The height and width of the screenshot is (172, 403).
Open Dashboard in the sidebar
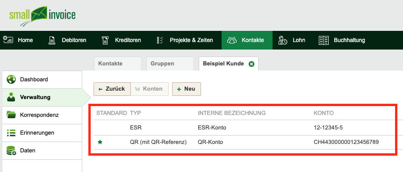[x=42, y=79]
